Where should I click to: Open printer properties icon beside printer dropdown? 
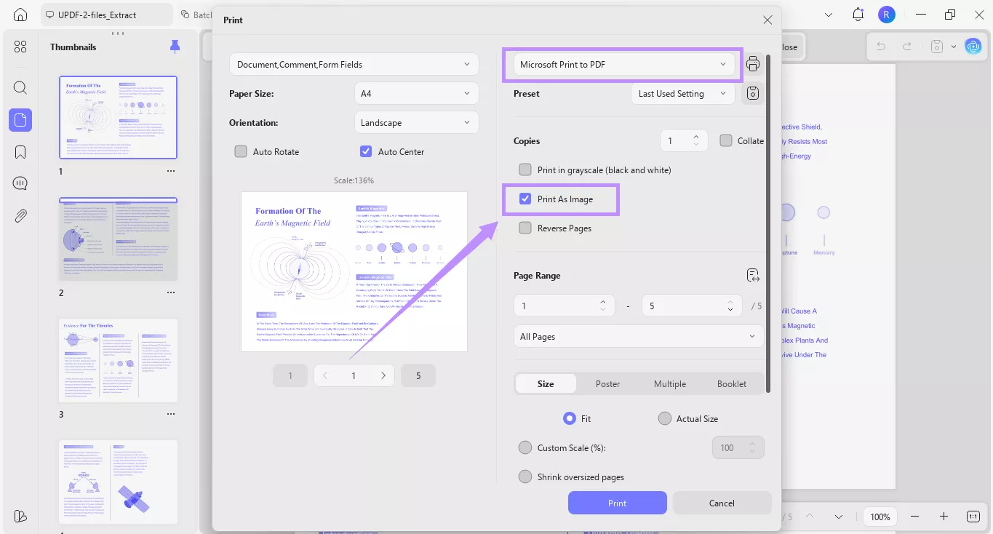[753, 64]
